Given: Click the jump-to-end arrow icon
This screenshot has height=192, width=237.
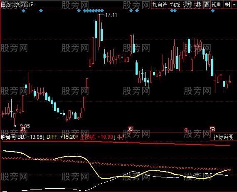Looking at the screenshot, I should 227,5.
